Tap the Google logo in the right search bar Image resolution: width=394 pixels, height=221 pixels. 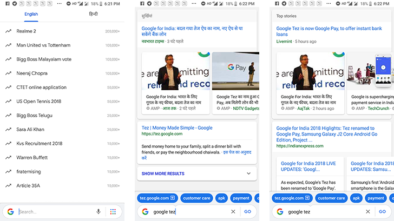tap(280, 212)
